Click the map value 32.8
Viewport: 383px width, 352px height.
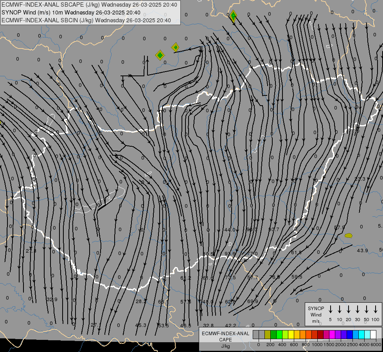click(209, 326)
